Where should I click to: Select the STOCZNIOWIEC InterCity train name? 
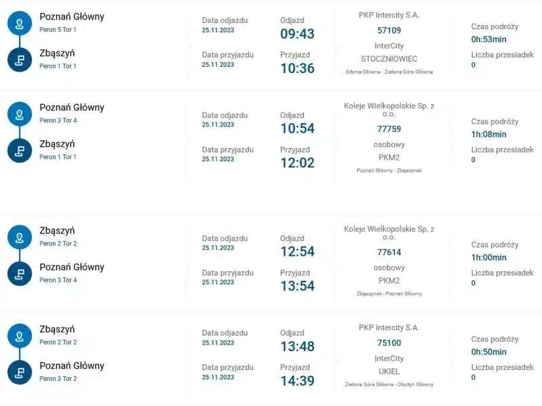pyautogui.click(x=389, y=59)
